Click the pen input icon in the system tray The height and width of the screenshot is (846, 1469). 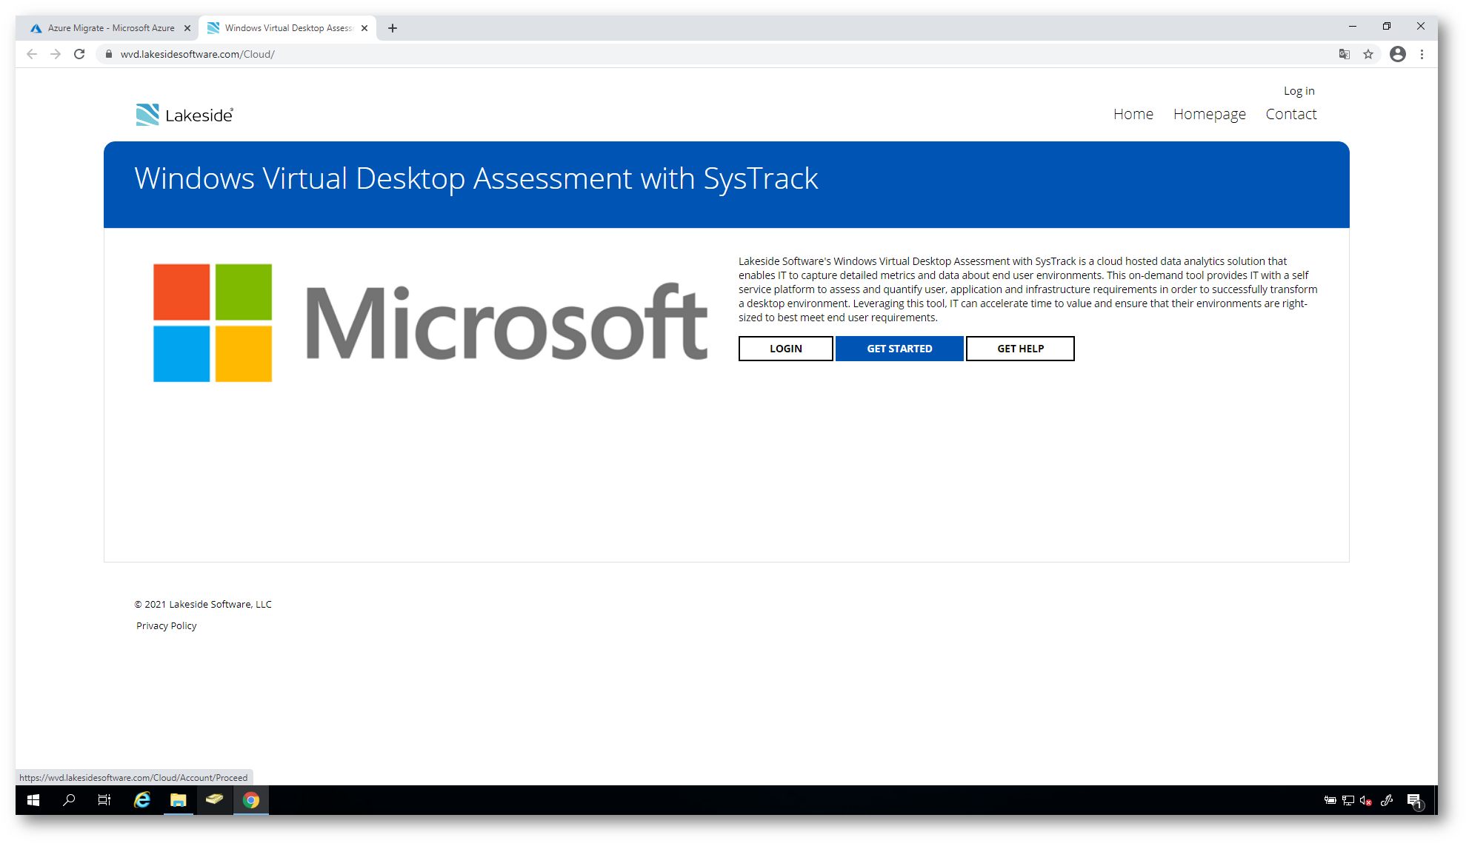click(x=1387, y=800)
